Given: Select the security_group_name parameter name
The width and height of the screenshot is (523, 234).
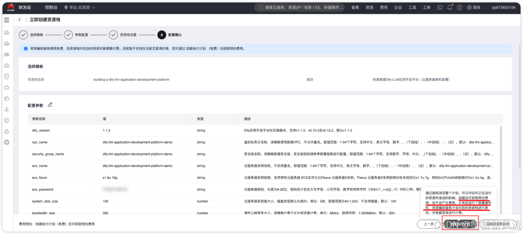Looking at the screenshot, I should tap(48, 154).
